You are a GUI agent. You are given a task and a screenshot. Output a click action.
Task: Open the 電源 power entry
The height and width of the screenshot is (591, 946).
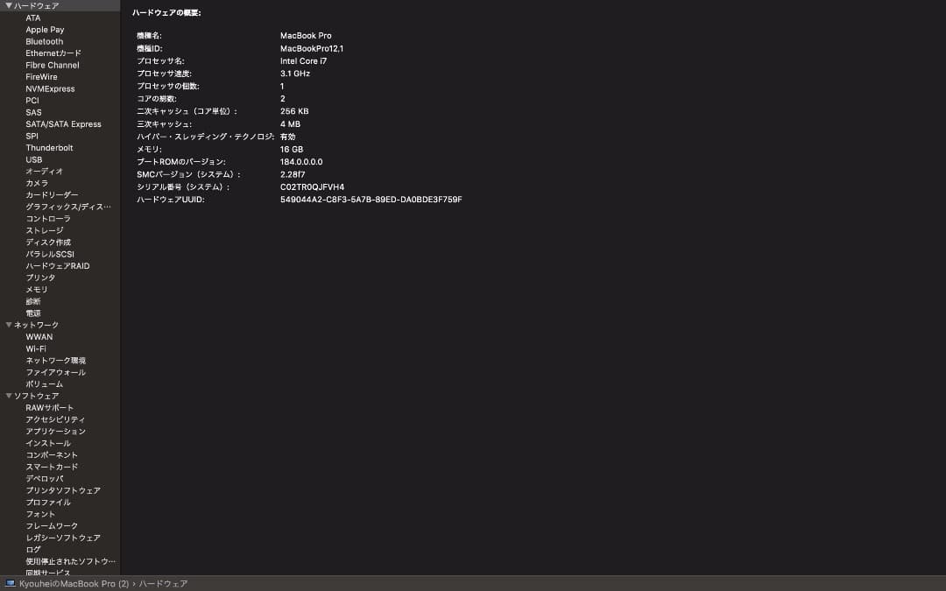tap(33, 313)
